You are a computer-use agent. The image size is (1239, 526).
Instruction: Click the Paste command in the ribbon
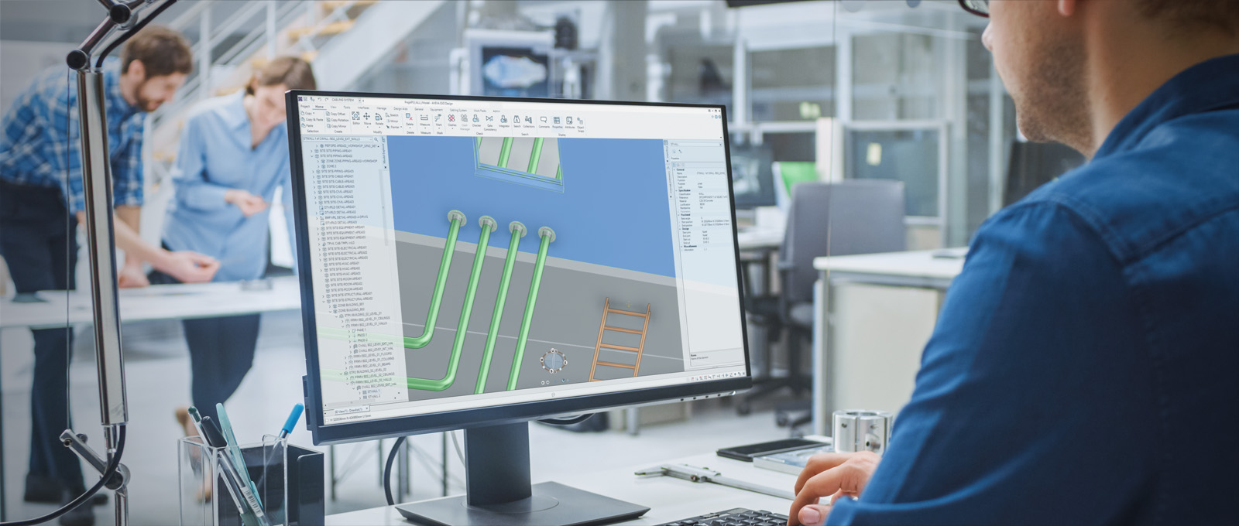[307, 125]
